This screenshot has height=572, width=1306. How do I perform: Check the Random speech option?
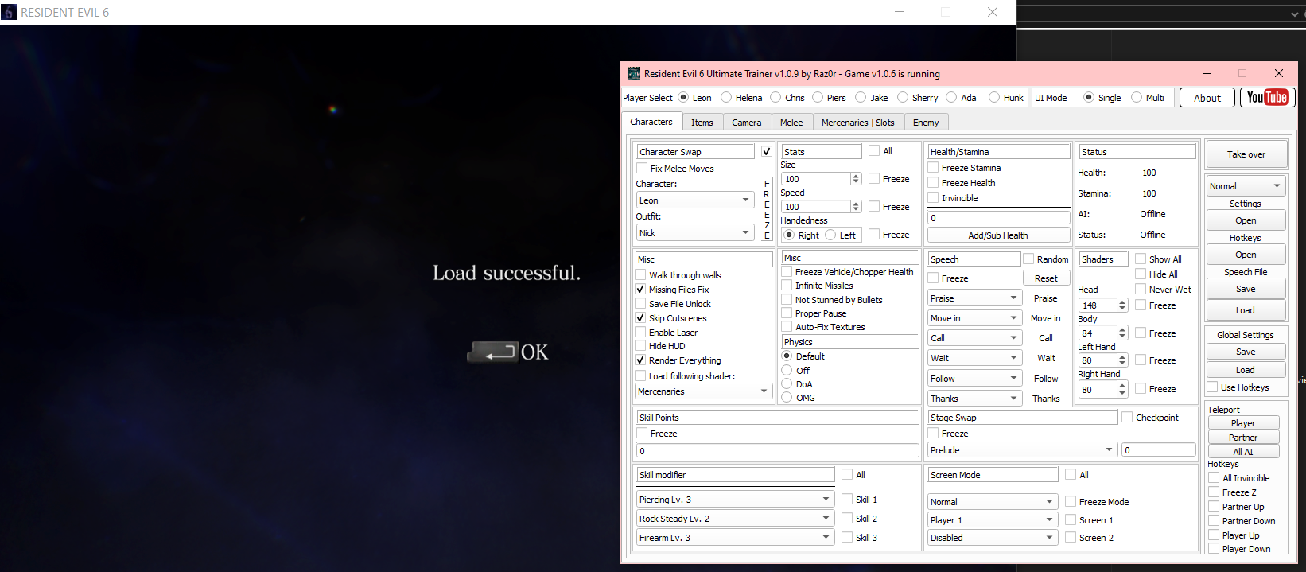[1028, 259]
